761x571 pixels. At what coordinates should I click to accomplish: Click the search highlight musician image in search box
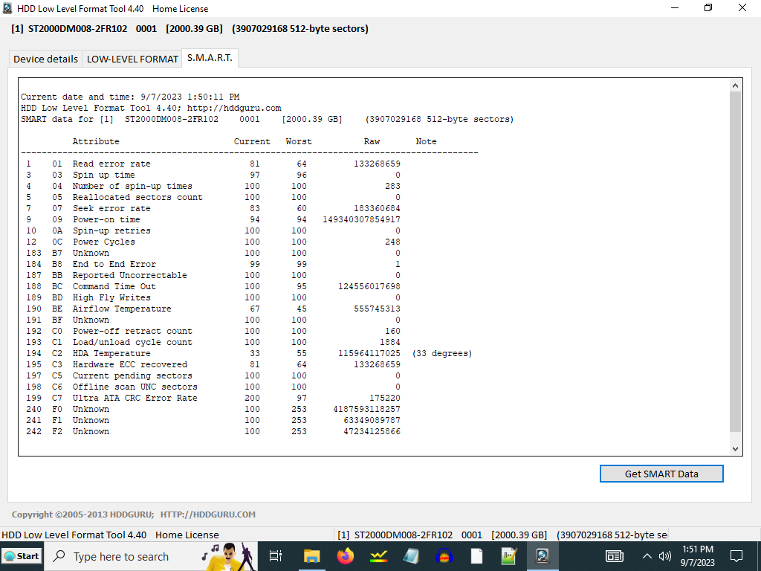tap(229, 556)
